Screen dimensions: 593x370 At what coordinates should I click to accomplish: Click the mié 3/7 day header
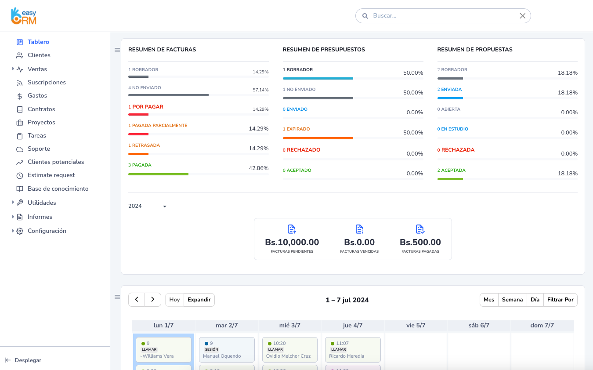tap(290, 326)
